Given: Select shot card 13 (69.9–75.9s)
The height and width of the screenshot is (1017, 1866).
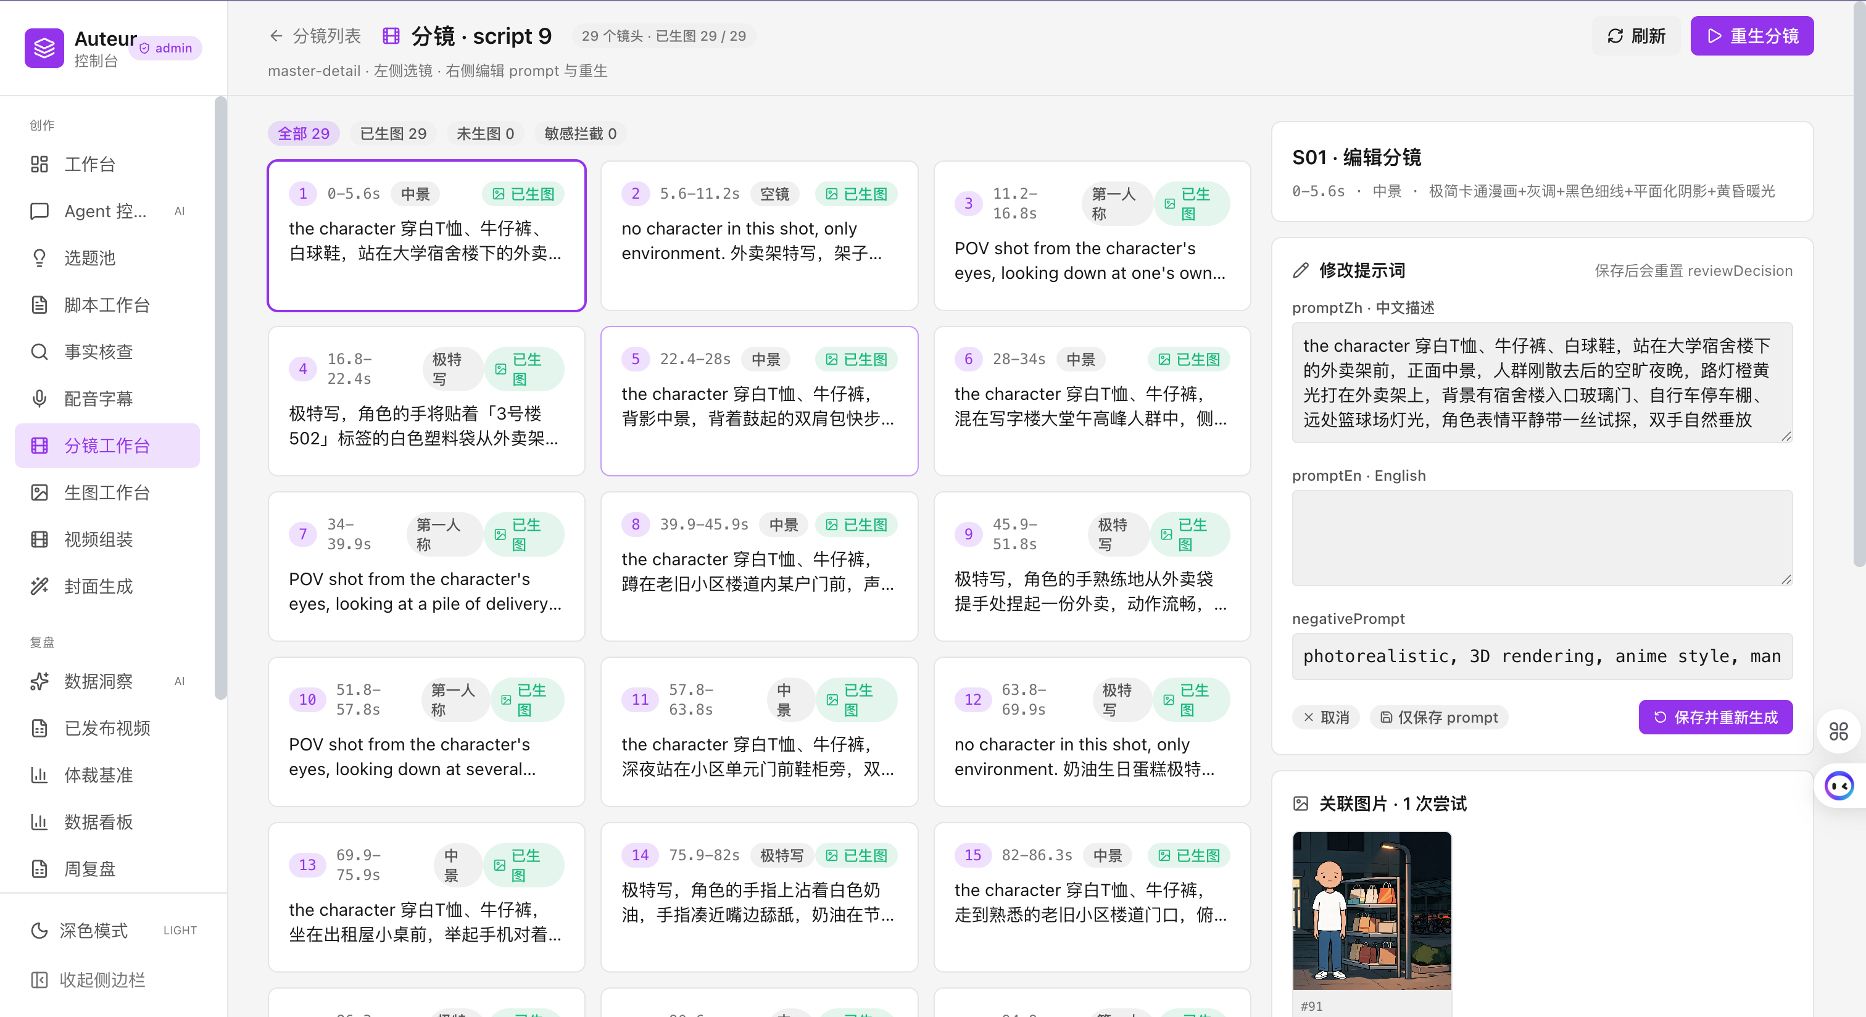Looking at the screenshot, I should point(426,897).
